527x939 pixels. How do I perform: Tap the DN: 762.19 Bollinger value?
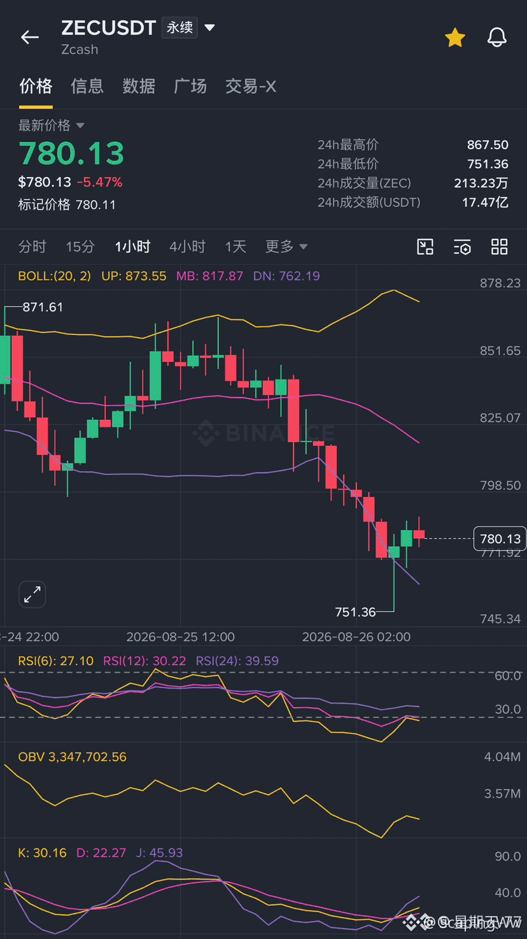(x=286, y=276)
